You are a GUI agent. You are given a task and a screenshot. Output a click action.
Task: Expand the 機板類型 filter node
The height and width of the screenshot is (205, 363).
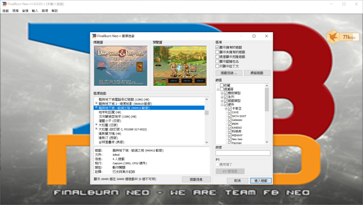coord(222,93)
